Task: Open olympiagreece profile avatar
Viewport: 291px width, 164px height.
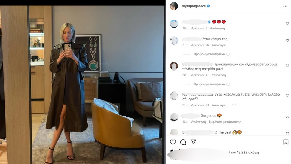Action: [x=174, y=6]
